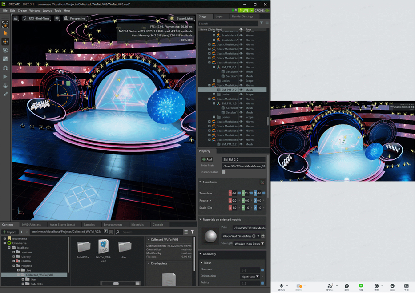Screen dimensions: 415x293
Task: Open the WuTai_V03.usd file thumbnail
Action: [103, 247]
